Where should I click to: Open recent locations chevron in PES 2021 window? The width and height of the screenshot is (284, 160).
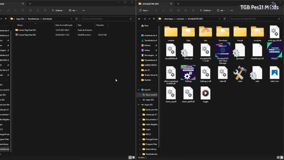point(149,19)
